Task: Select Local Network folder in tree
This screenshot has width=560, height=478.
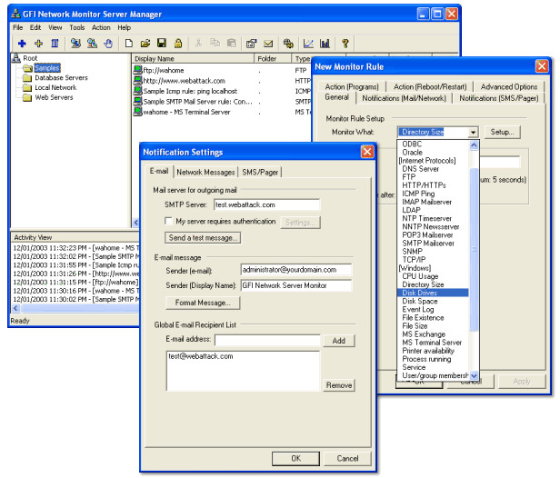Action: [55, 87]
